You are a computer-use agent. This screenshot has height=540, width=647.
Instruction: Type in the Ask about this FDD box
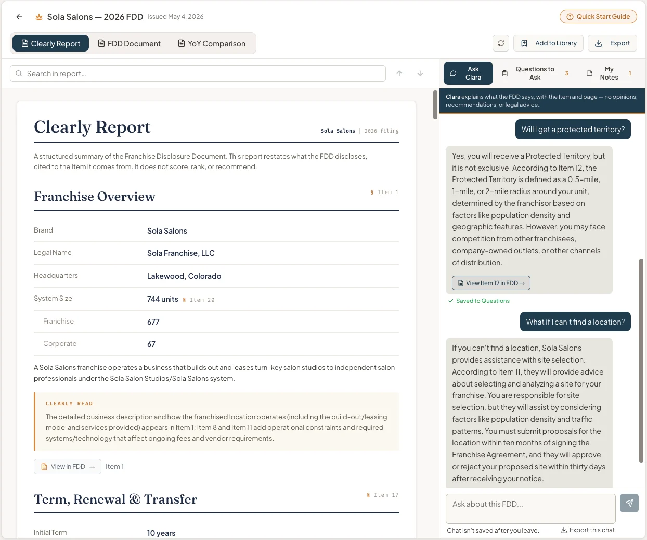tap(530, 508)
